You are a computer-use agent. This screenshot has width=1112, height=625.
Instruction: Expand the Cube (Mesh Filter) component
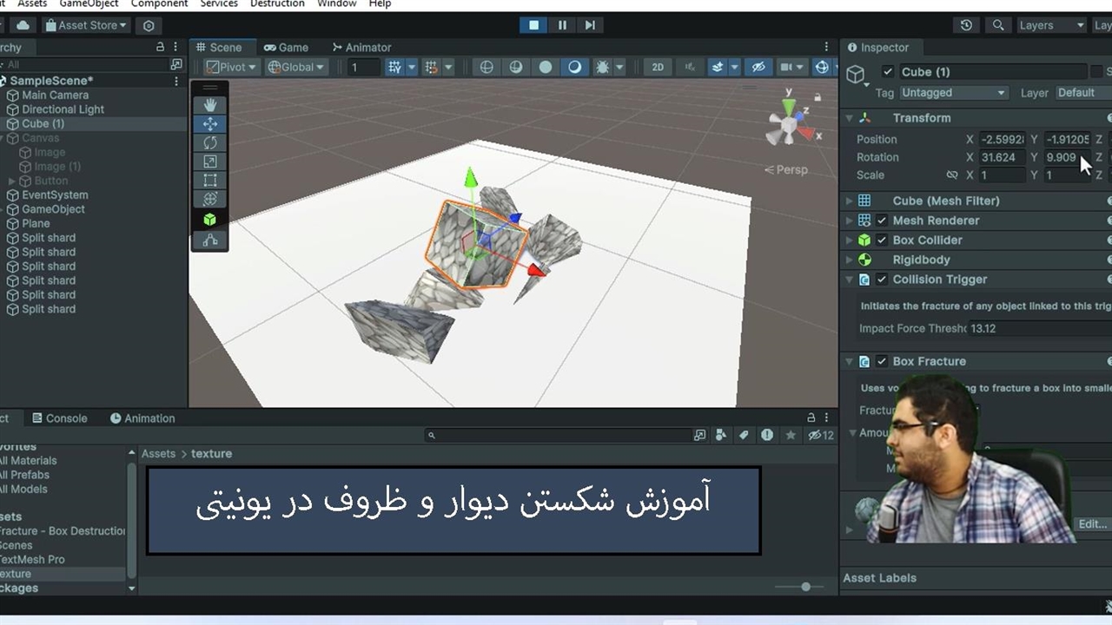tap(850, 201)
